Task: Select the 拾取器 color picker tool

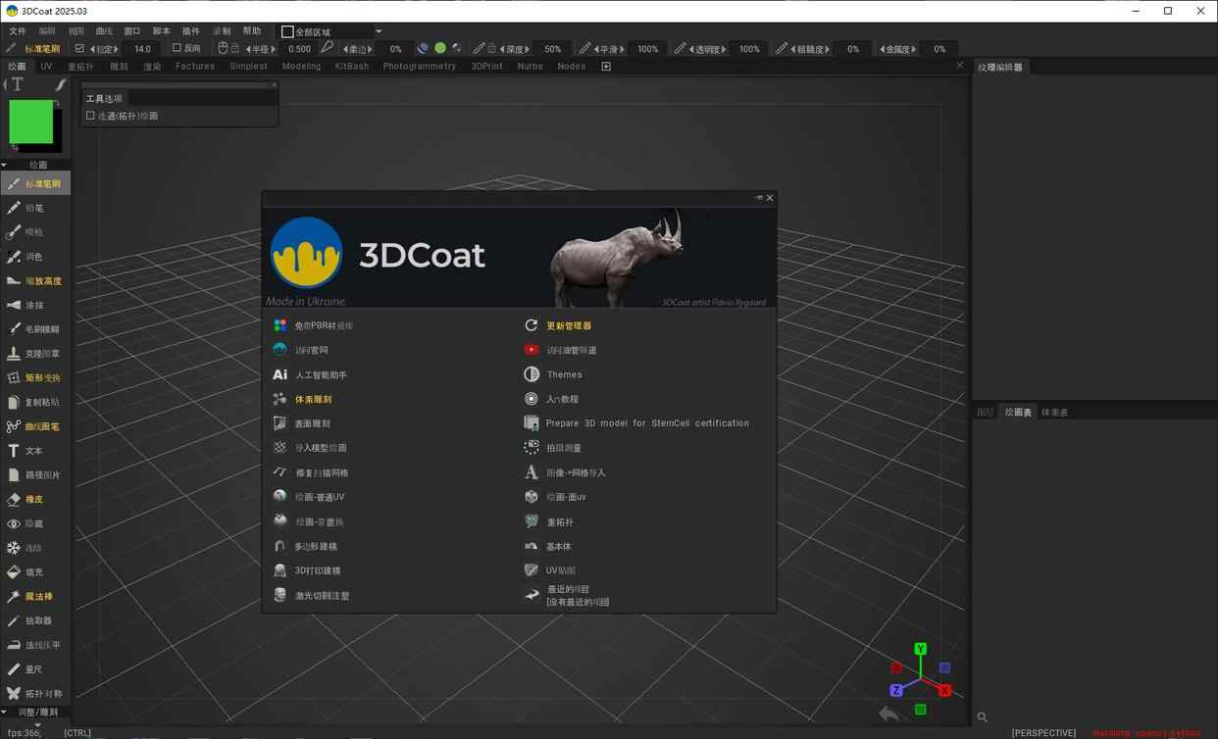Action: pos(35,621)
